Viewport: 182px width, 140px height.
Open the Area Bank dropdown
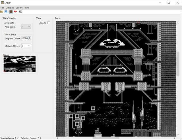pos(26,27)
